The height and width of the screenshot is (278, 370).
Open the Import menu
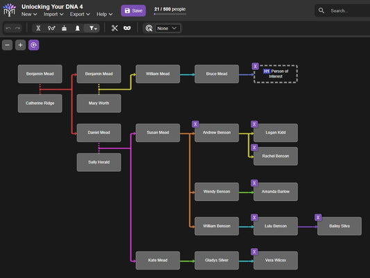pyautogui.click(x=53, y=14)
